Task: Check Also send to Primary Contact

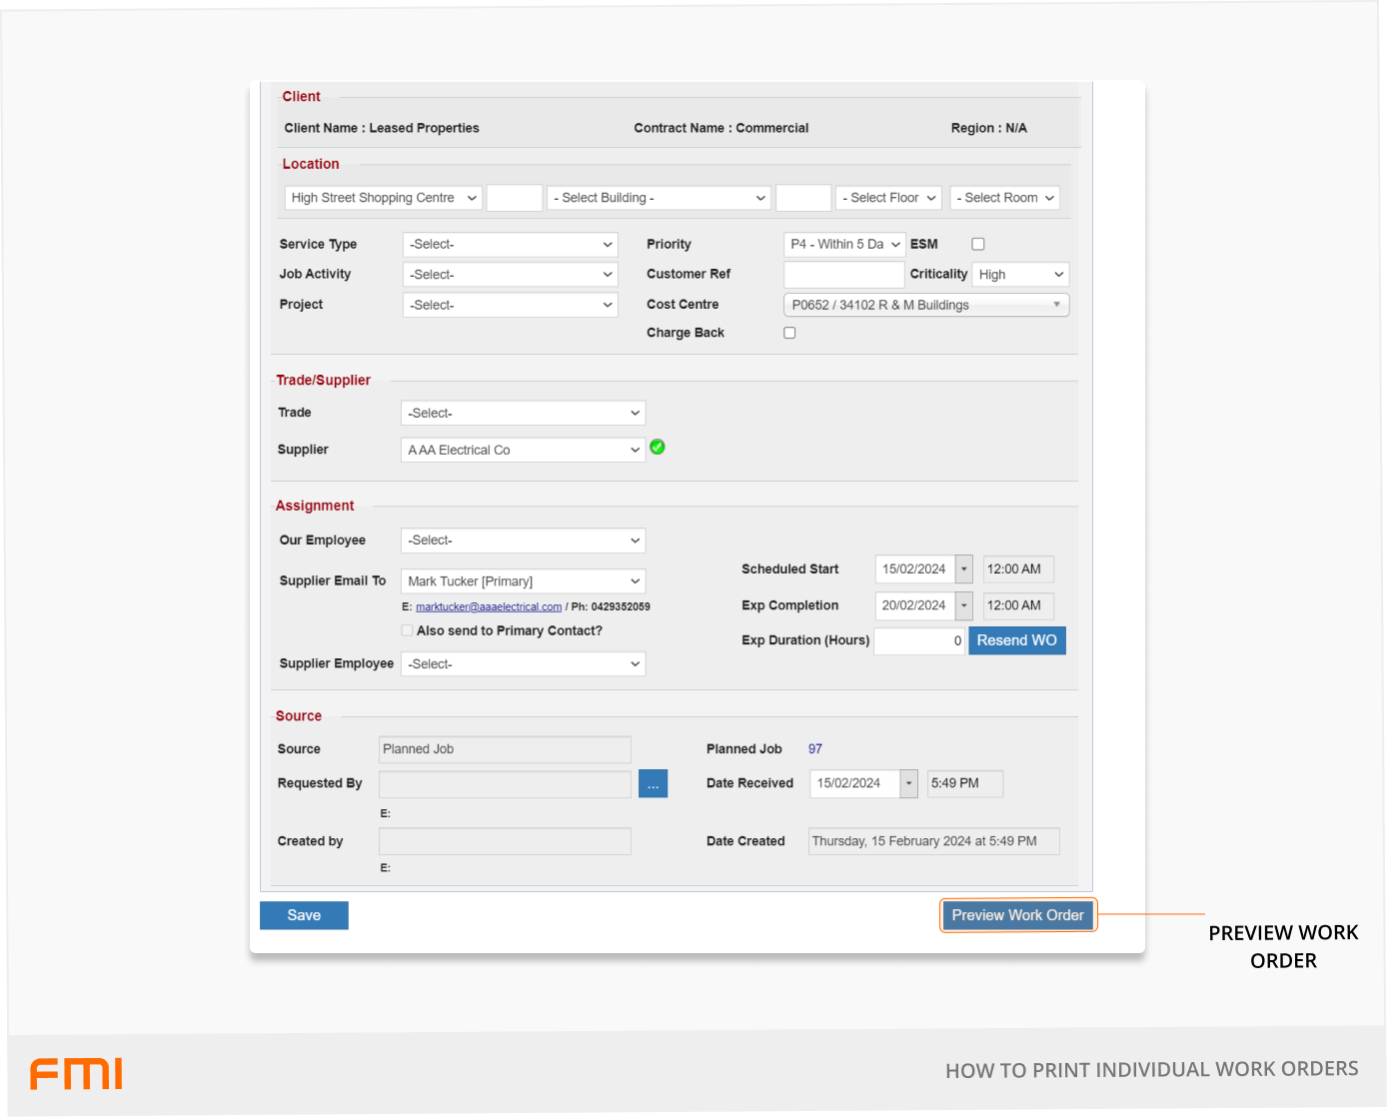Action: tap(407, 630)
